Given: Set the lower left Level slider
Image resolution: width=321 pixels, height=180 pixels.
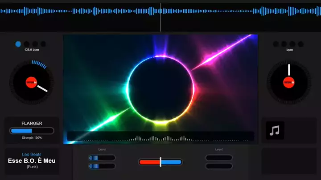Looking at the screenshot, I should tap(102, 166).
